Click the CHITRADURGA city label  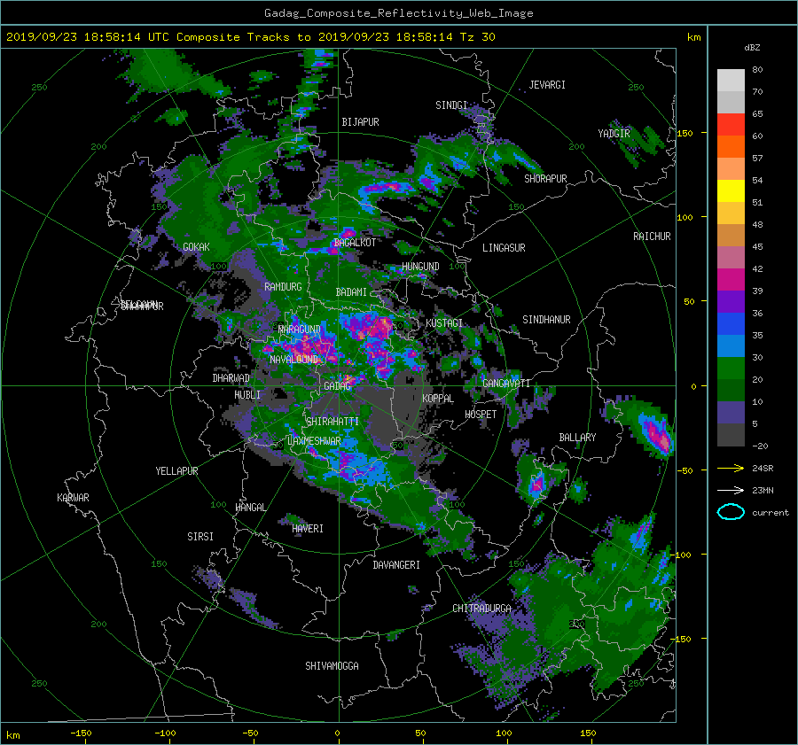tap(482, 609)
